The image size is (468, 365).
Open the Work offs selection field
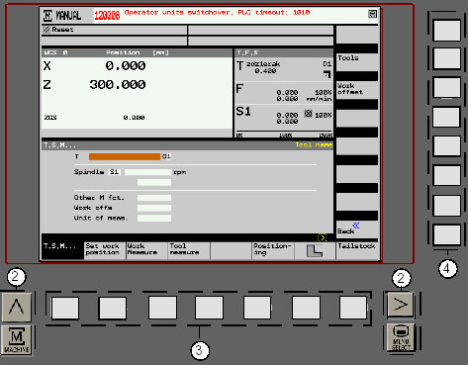(x=154, y=208)
